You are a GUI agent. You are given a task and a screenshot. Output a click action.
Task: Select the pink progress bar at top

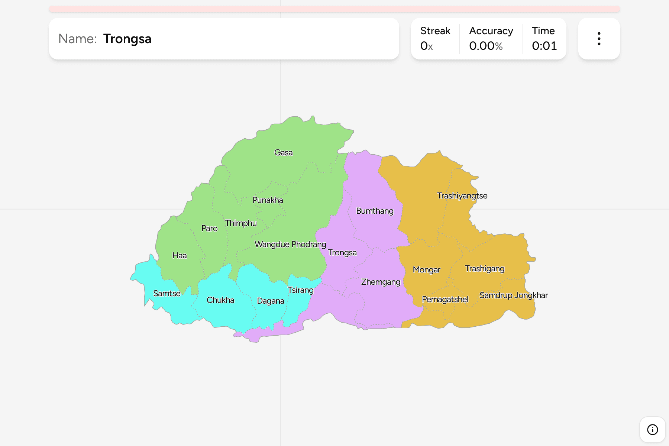(334, 9)
